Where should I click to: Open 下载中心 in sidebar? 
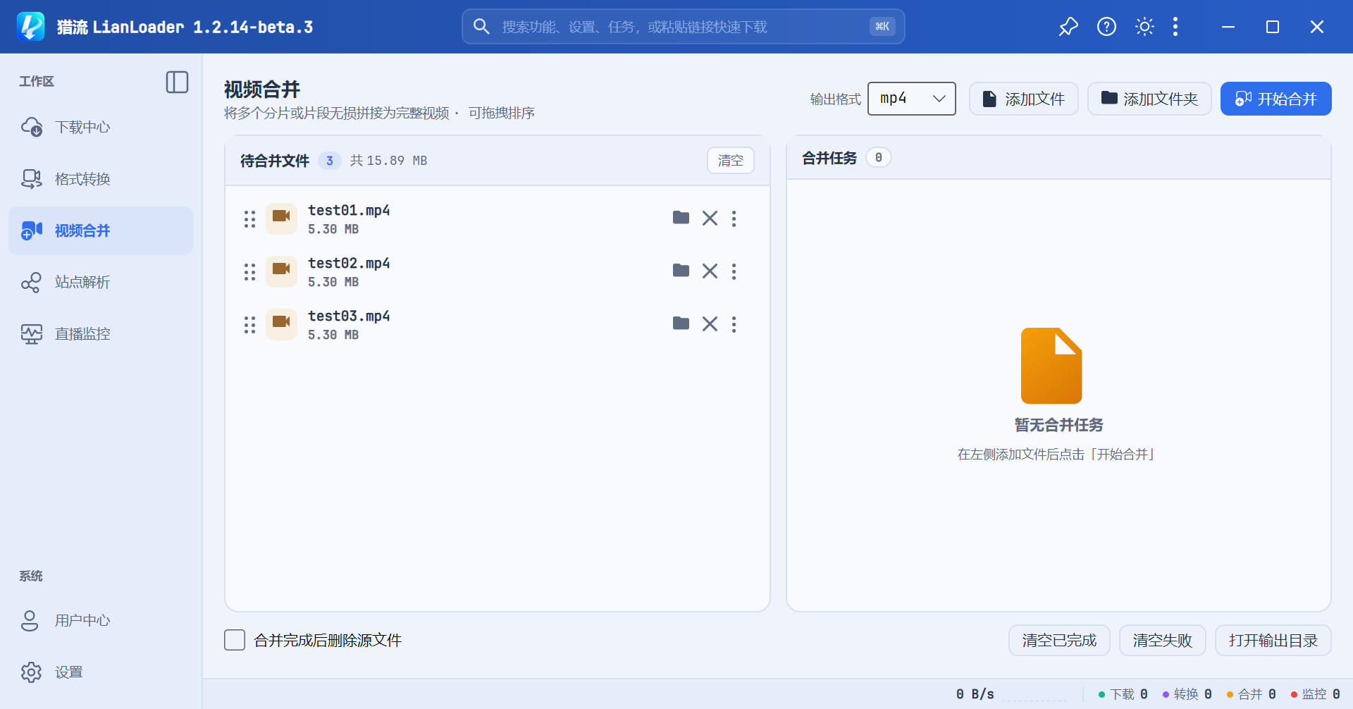click(101, 128)
